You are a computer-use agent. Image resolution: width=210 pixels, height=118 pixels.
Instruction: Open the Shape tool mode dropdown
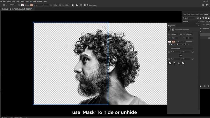pyautogui.click(x=13, y=5)
